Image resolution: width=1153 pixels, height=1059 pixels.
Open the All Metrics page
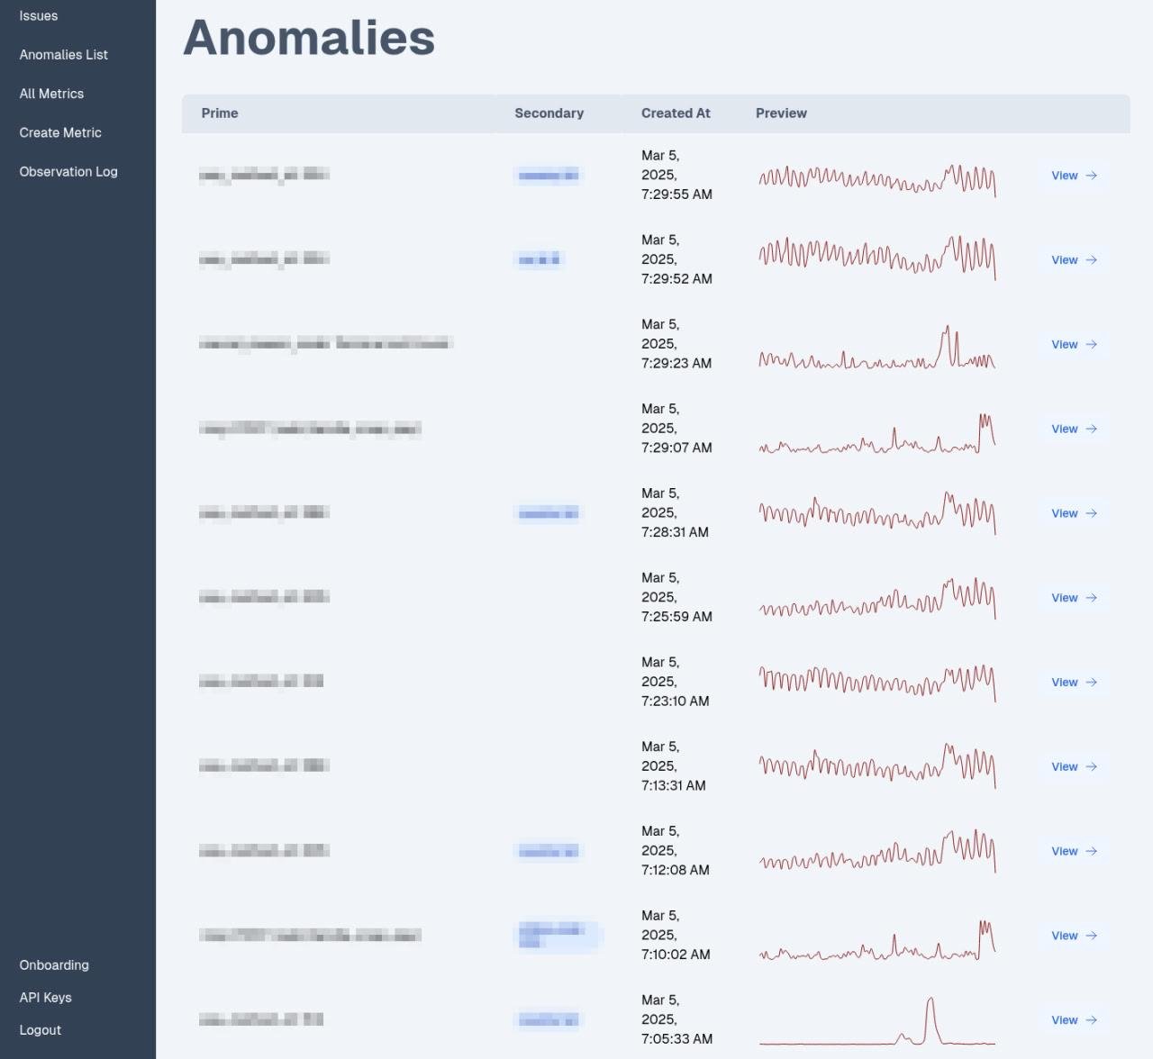(x=51, y=94)
